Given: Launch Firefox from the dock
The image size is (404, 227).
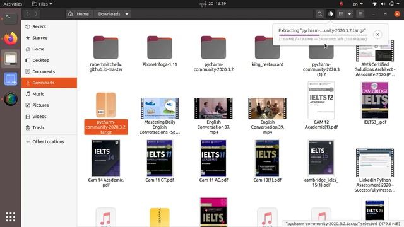Looking at the screenshot, I should [11, 38].
